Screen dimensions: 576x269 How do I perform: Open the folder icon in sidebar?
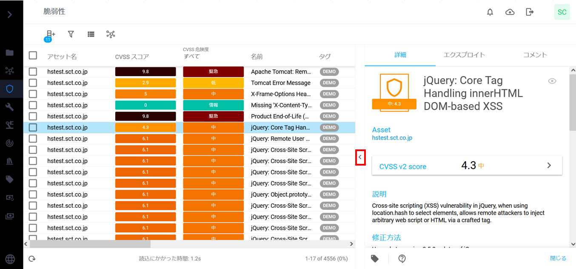[x=10, y=53]
